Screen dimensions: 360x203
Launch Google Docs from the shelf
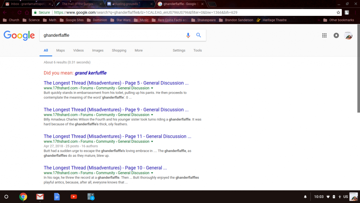tap(57, 197)
